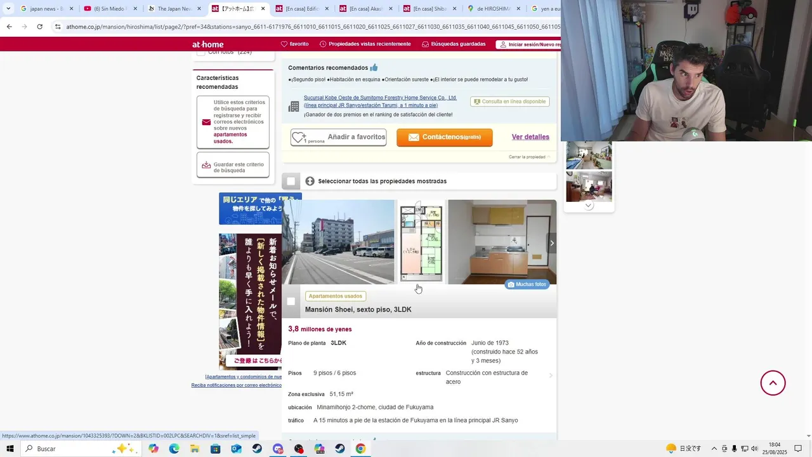
Task: Click the weather widget 日没です
Action: (684, 449)
